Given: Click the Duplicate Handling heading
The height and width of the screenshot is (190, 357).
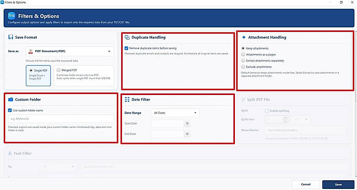Looking at the screenshot, I should coord(148,37).
